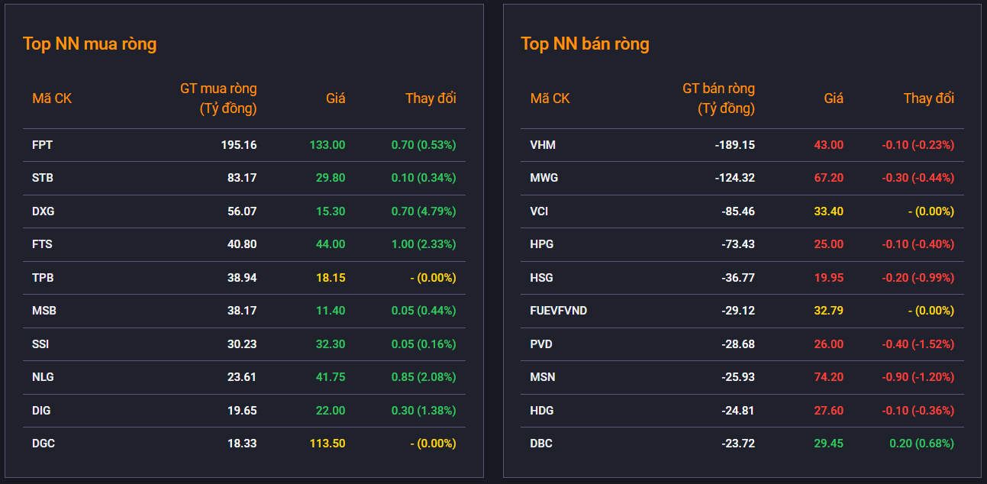Click MSN change -0.90 (-1.20%)

pyautogui.click(x=918, y=377)
